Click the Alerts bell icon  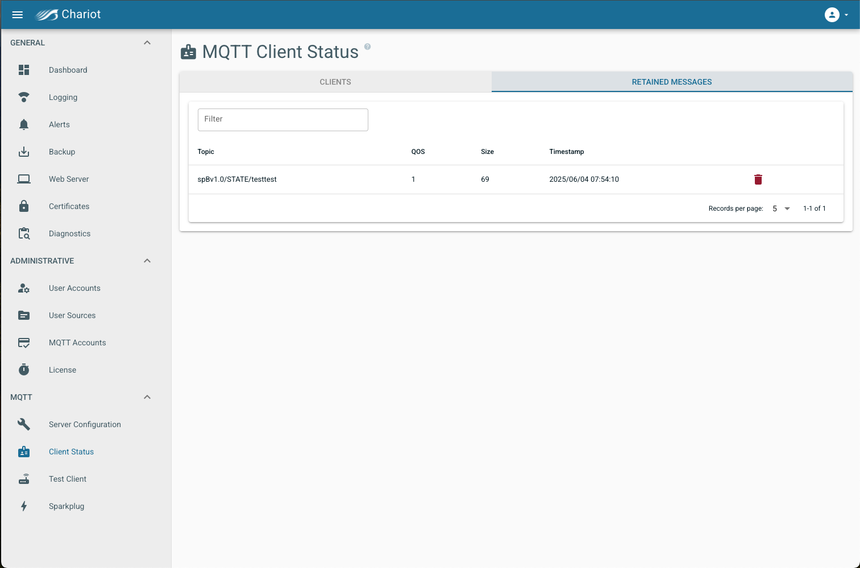[24, 124]
